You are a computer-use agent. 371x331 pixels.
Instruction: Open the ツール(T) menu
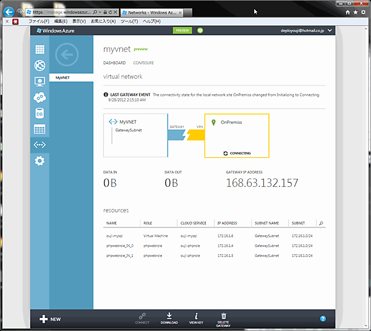(129, 21)
